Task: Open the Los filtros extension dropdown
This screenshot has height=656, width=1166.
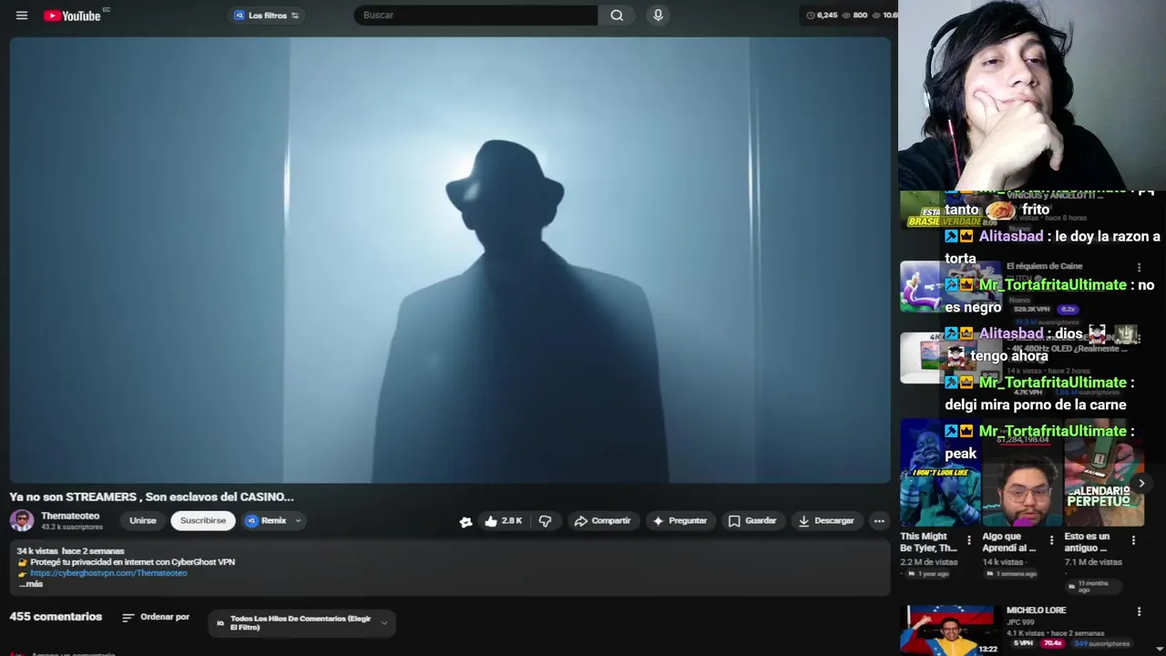Action: (x=266, y=15)
